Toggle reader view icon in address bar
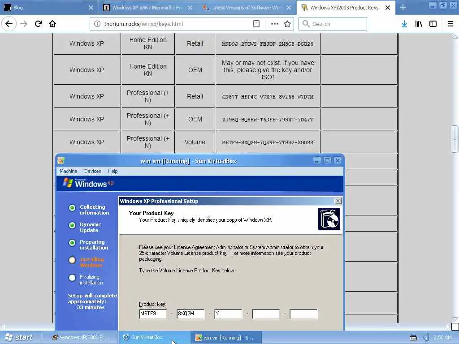Viewport: 459px width, 344px height. point(256,24)
